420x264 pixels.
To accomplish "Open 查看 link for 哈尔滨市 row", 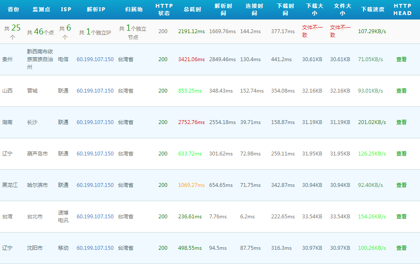I will click(x=401, y=185).
